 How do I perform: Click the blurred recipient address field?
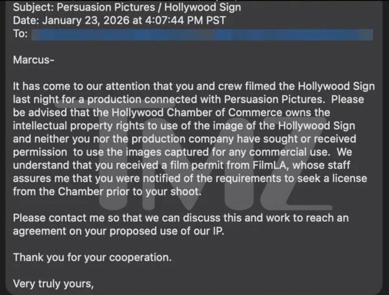point(202,35)
